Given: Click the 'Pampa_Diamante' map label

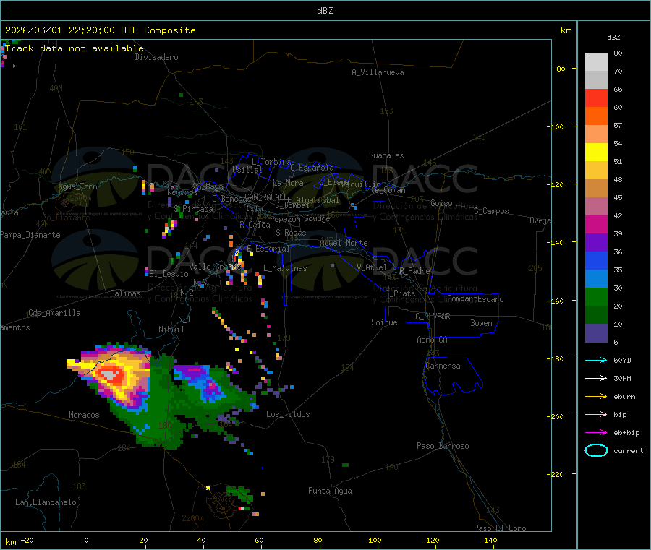Looking at the screenshot, I should [30, 235].
